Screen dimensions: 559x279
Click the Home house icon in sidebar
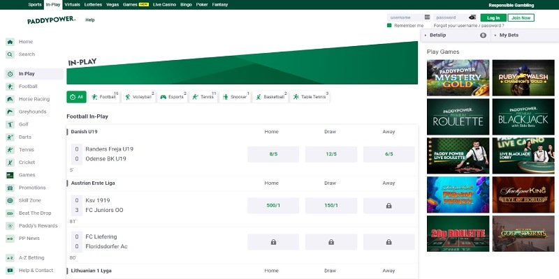tap(10, 42)
